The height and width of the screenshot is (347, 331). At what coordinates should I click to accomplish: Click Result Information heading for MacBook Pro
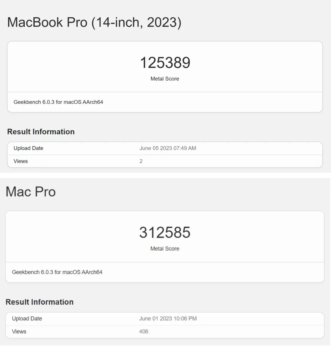(41, 132)
